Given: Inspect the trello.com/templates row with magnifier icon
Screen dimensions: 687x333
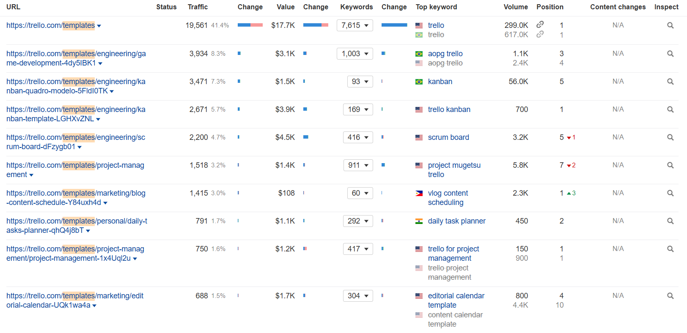Looking at the screenshot, I should [670, 25].
